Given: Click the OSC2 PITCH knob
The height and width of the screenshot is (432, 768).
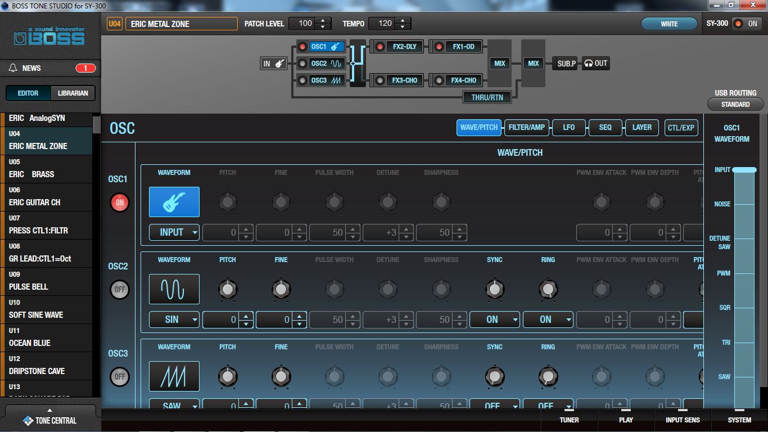Looking at the screenshot, I should click(227, 289).
